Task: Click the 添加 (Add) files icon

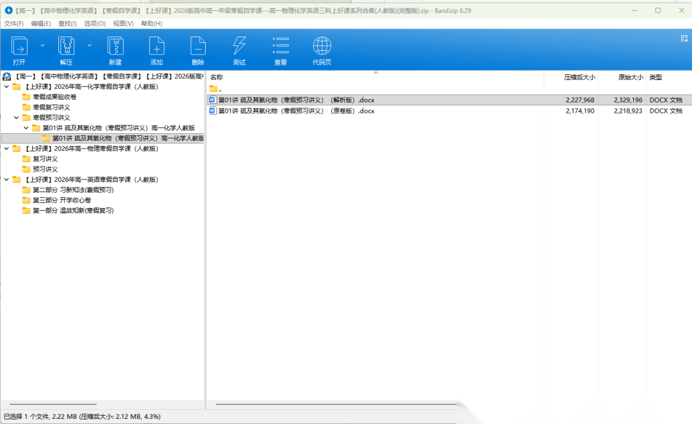Action: click(156, 47)
